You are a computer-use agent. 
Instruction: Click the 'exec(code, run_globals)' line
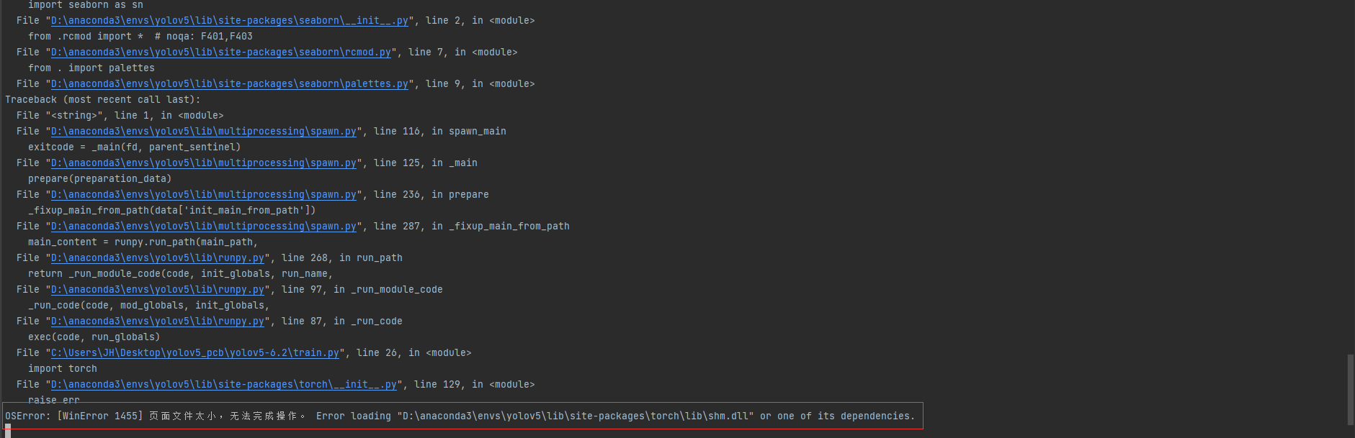(94, 337)
